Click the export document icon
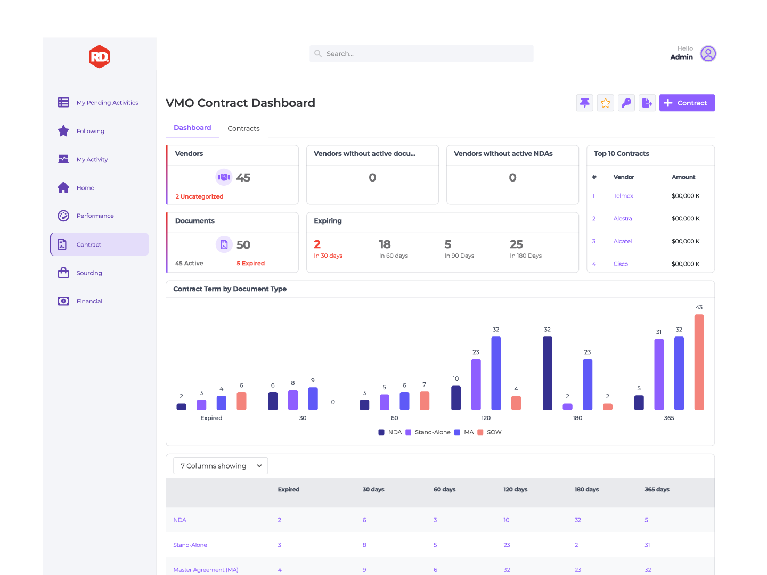 point(647,103)
